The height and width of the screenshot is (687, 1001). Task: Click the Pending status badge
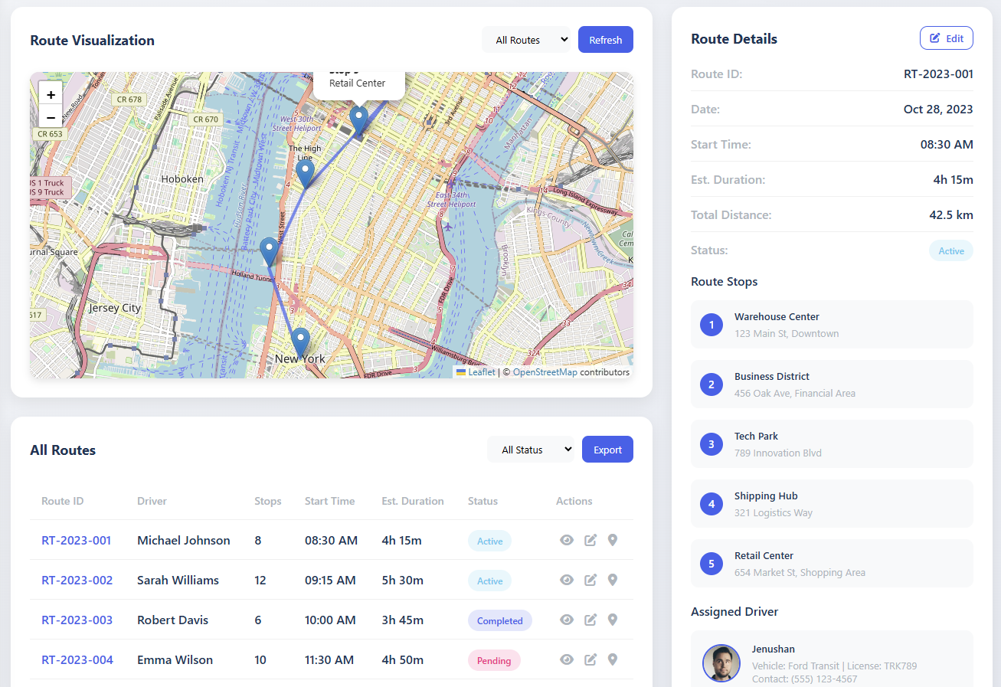pos(494,660)
